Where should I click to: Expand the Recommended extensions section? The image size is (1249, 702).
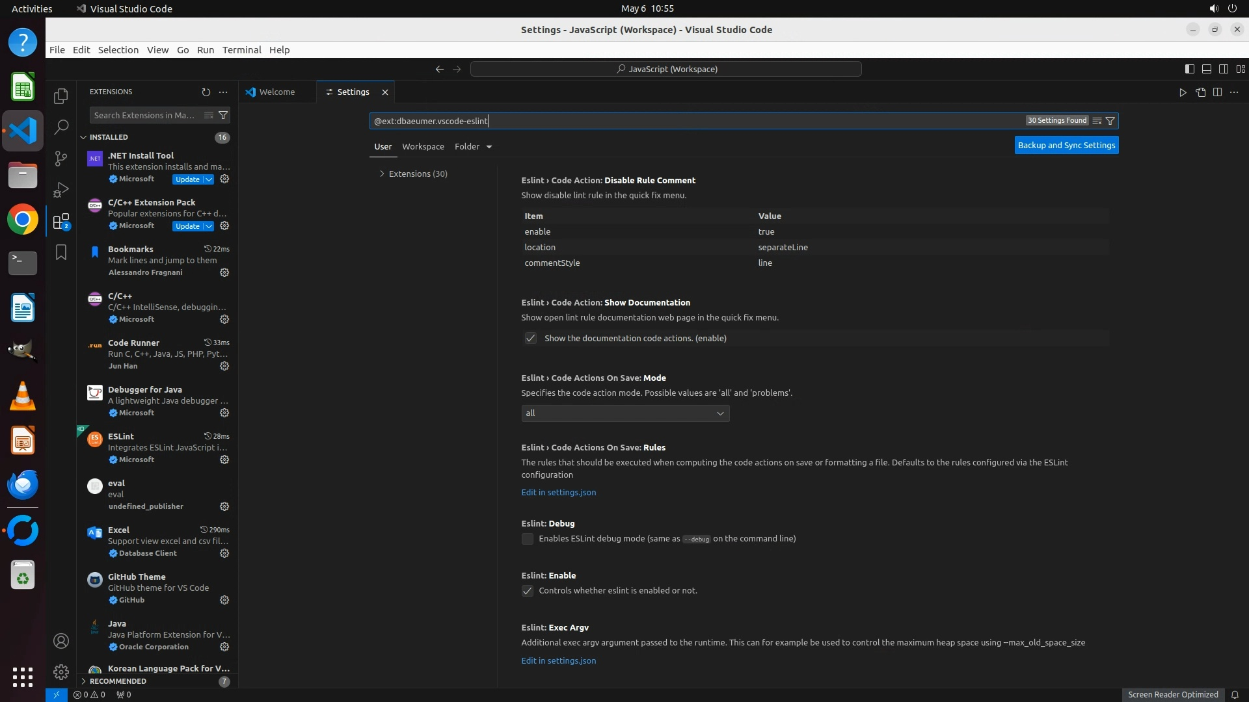click(118, 681)
